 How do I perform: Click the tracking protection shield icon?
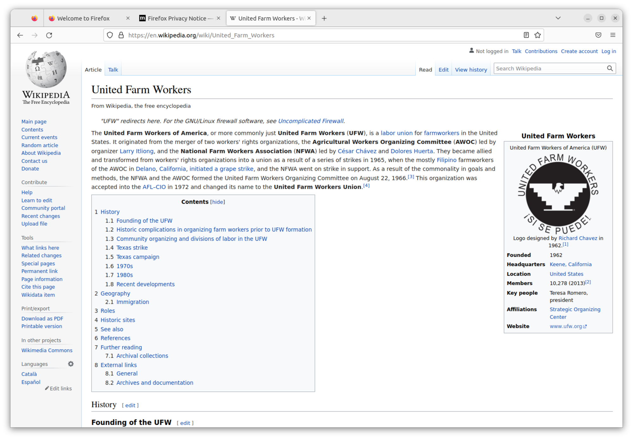coord(110,35)
